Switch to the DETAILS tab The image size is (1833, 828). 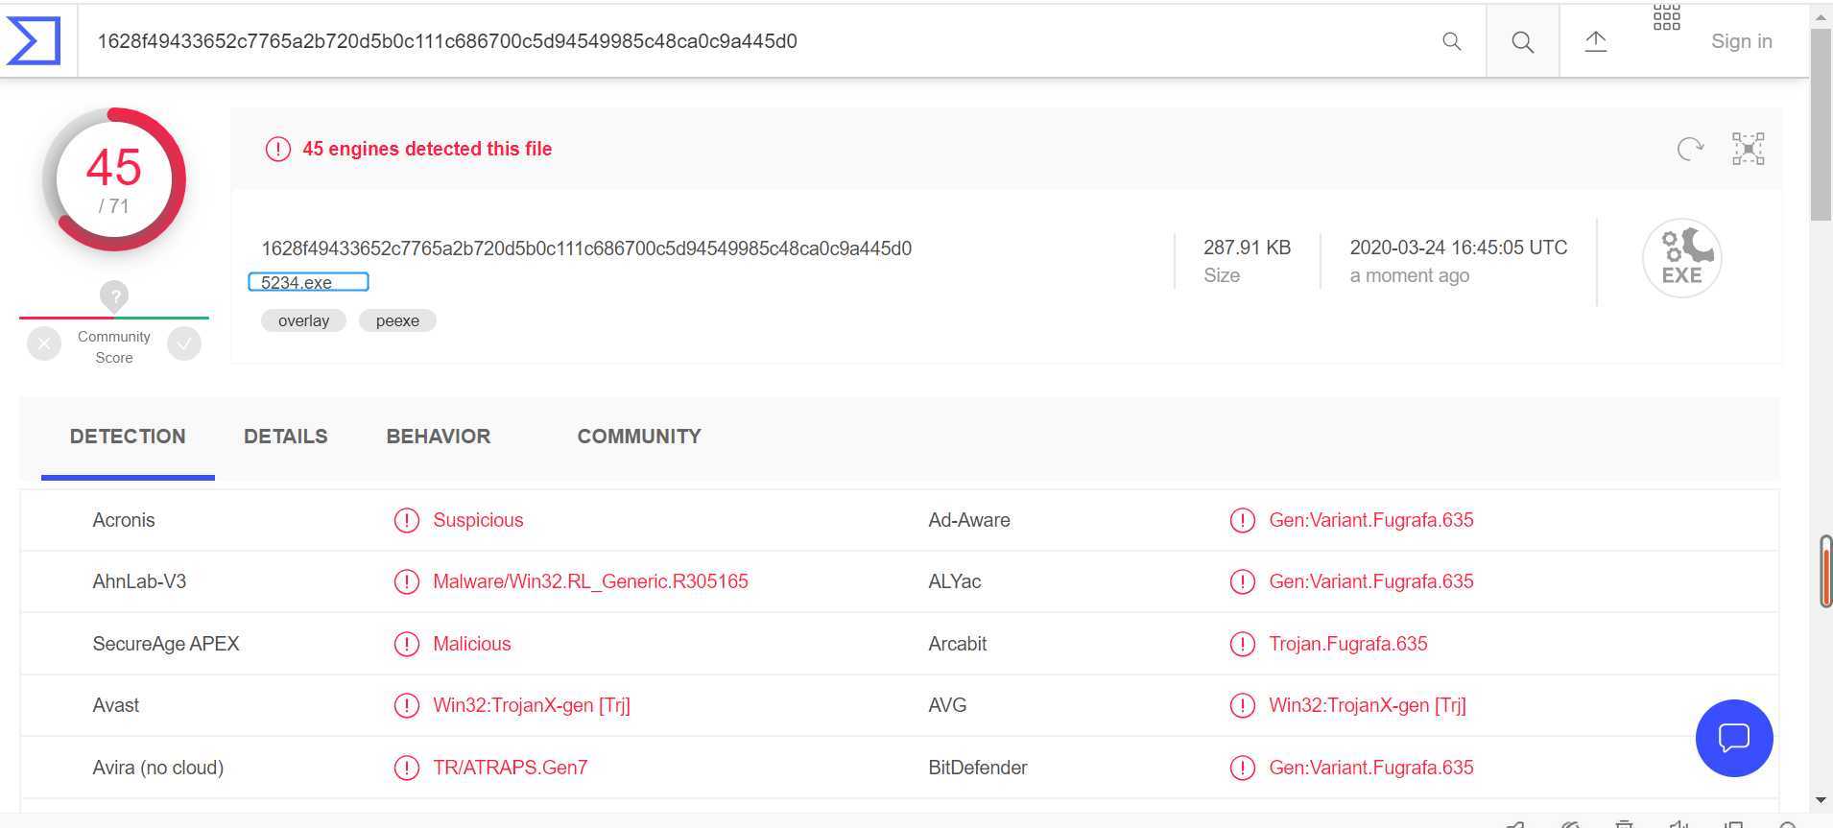[x=286, y=437]
